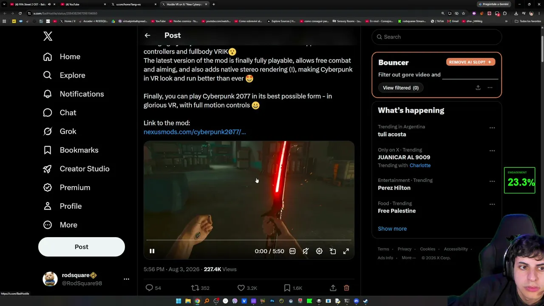Open more options for tuli acosta trend
The height and width of the screenshot is (306, 544).
[492, 127]
